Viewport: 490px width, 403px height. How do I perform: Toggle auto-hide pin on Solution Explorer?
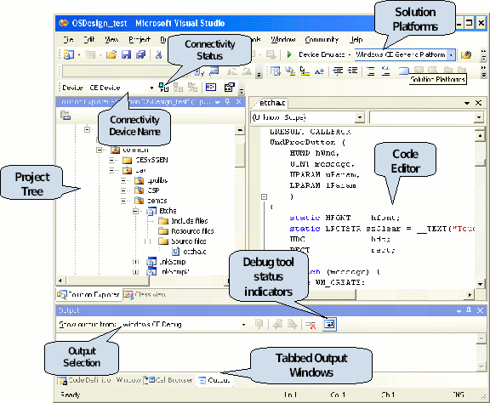[x=228, y=101]
